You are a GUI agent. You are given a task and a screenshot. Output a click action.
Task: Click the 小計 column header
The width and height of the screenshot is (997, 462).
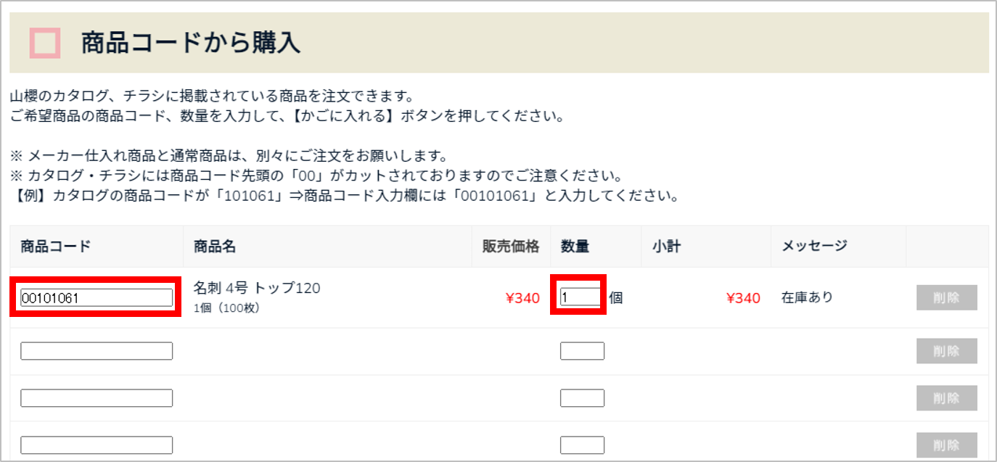666,247
